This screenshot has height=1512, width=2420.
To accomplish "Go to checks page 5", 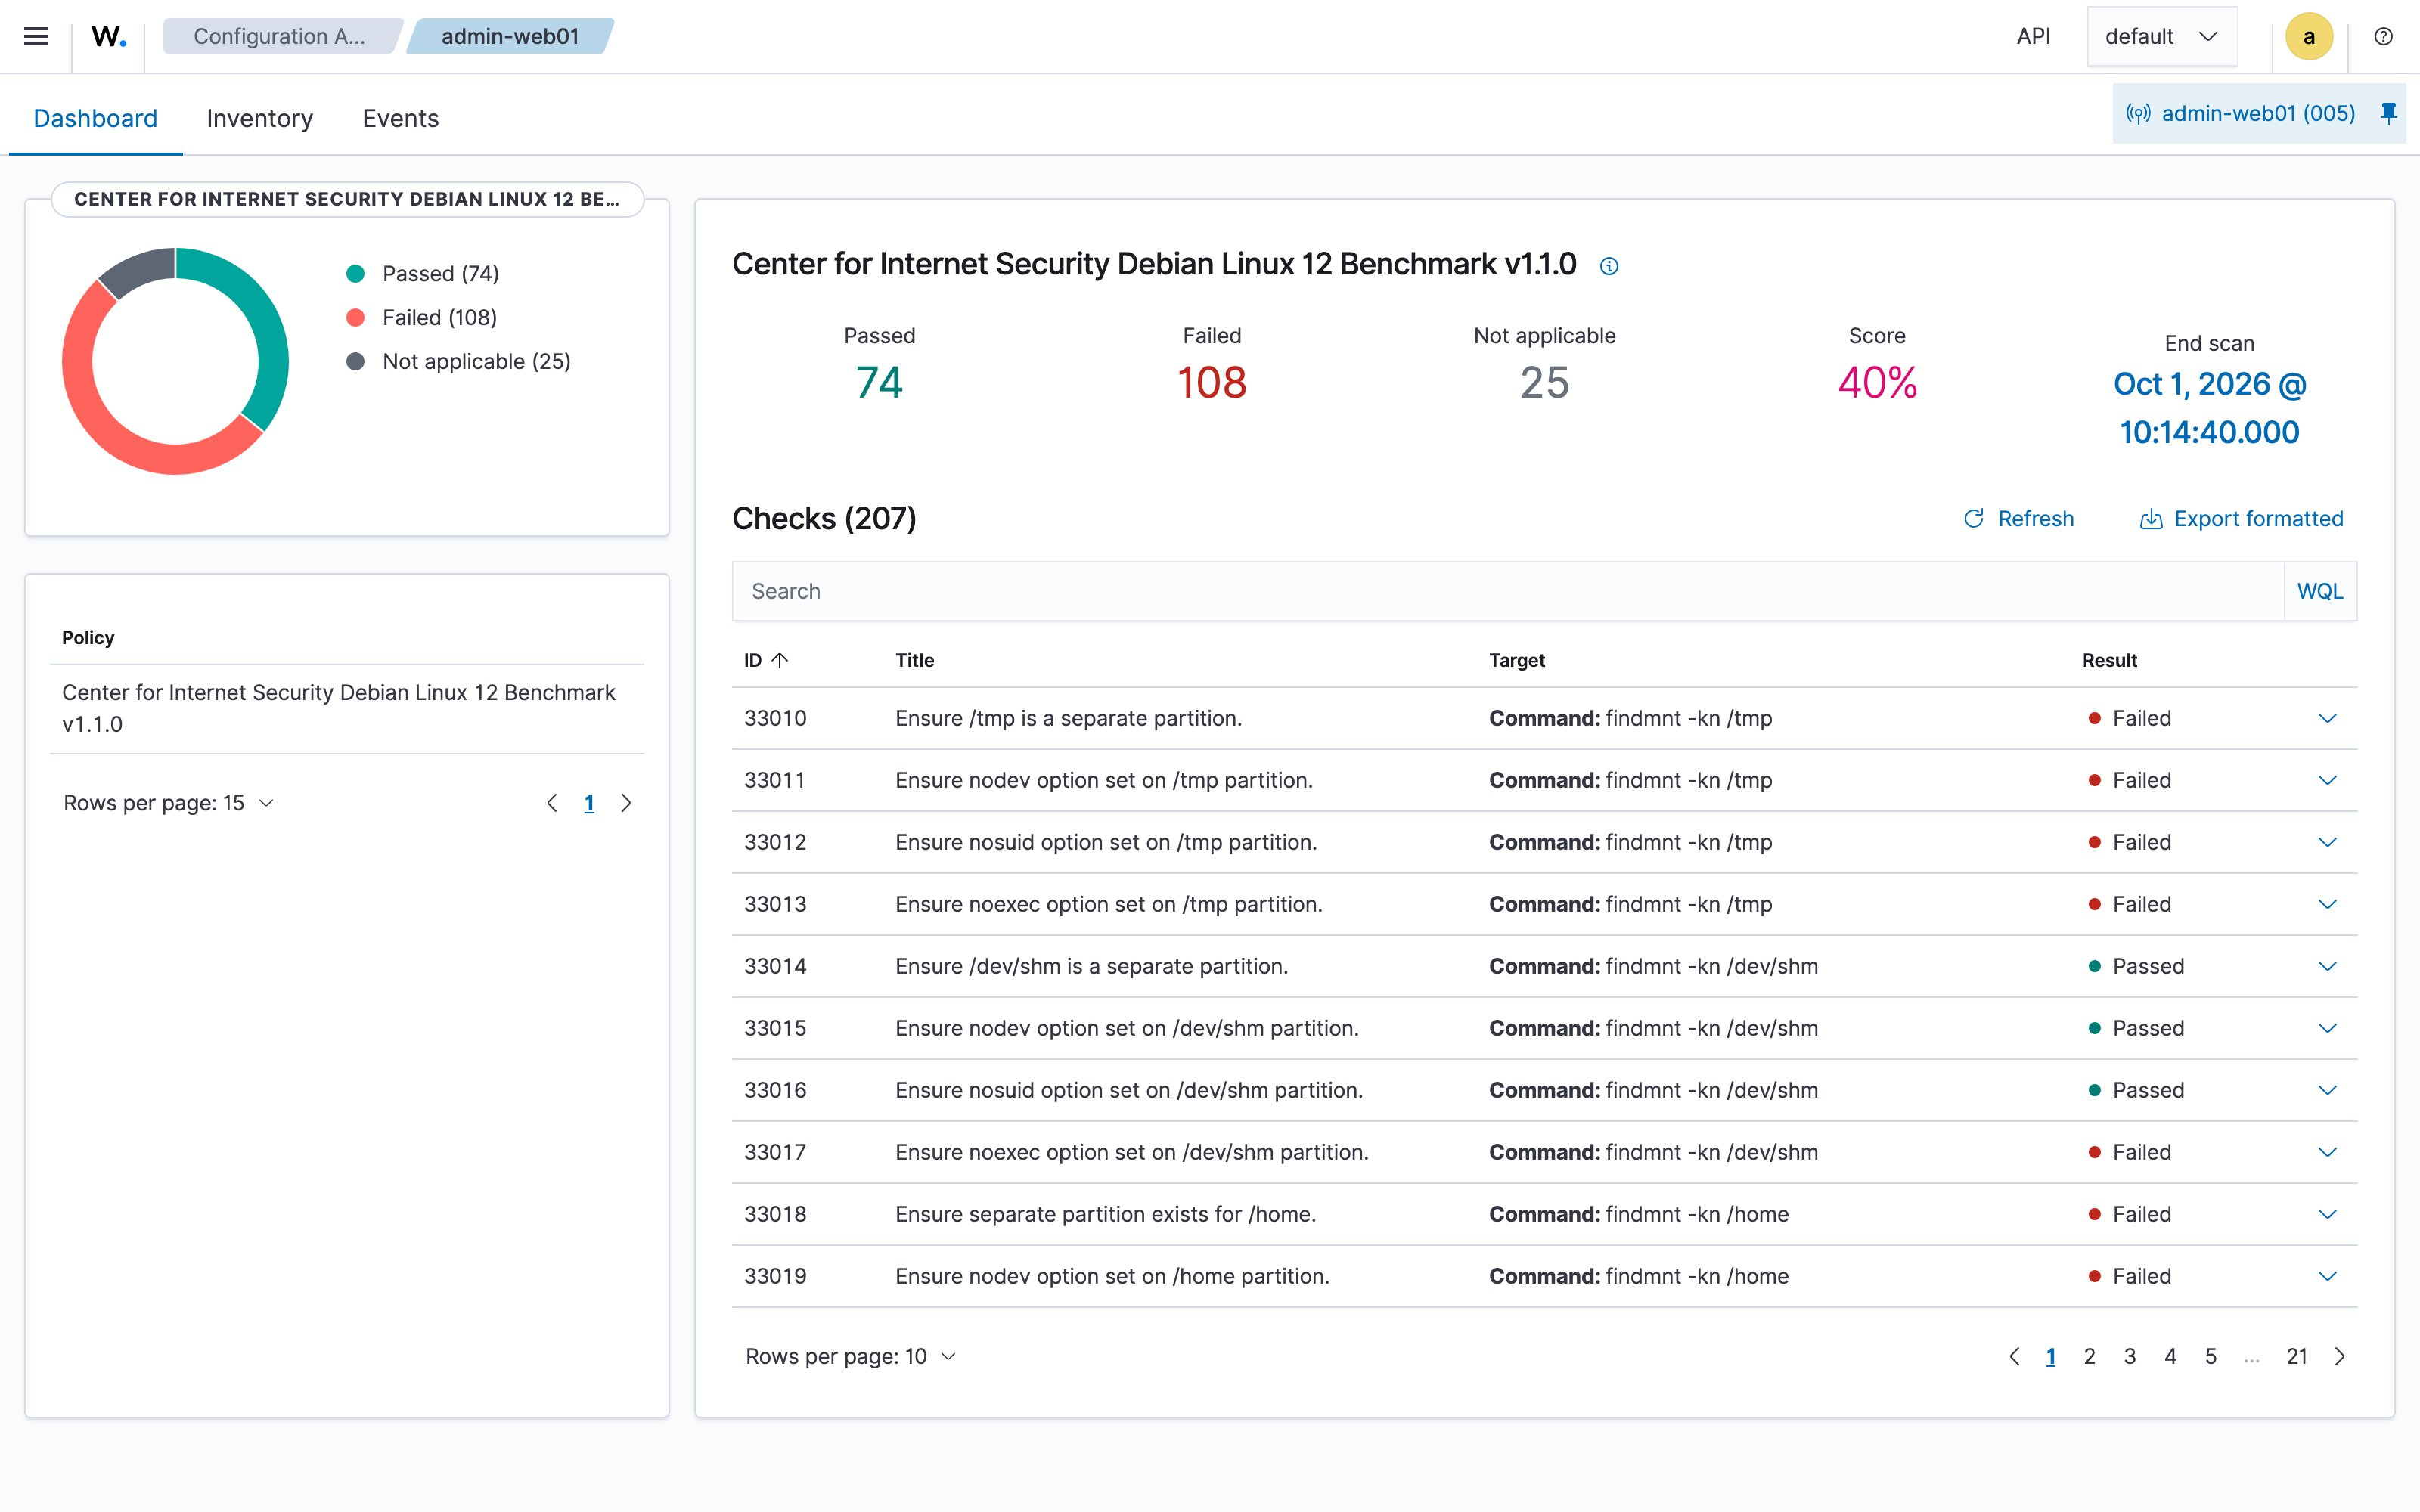I will 2211,1356.
